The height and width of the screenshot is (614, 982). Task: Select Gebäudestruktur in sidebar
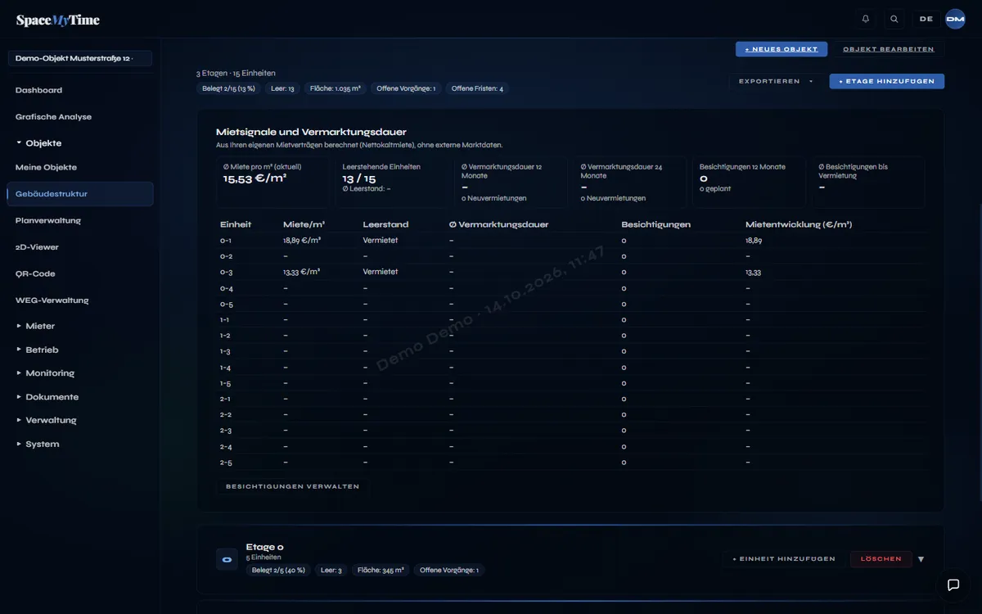click(80, 194)
